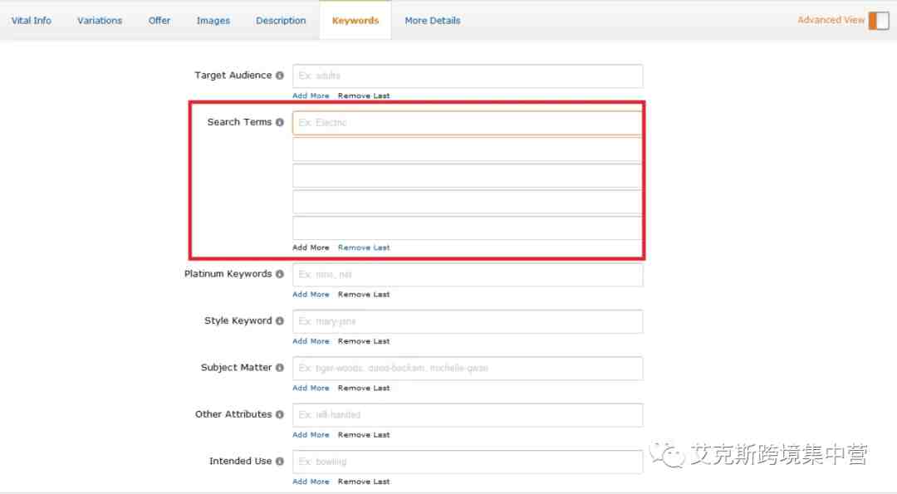Remove Last under Subject Matter
The width and height of the screenshot is (897, 494).
tap(364, 389)
